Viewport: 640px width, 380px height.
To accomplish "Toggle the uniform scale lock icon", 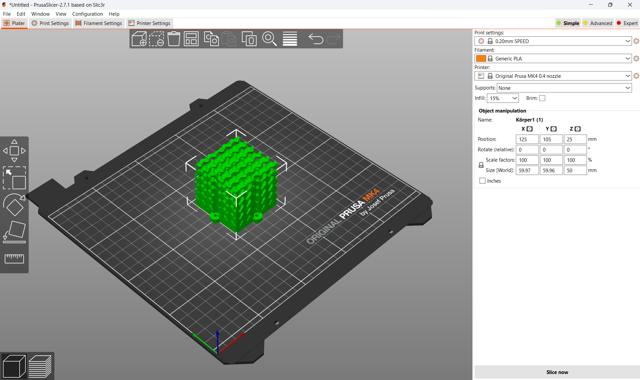I will click(481, 165).
